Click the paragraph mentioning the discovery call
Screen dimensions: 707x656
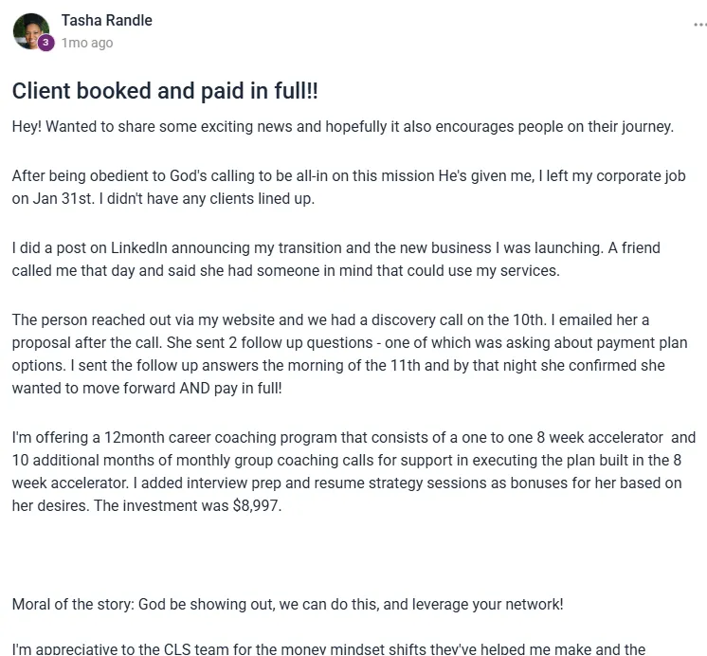point(350,354)
